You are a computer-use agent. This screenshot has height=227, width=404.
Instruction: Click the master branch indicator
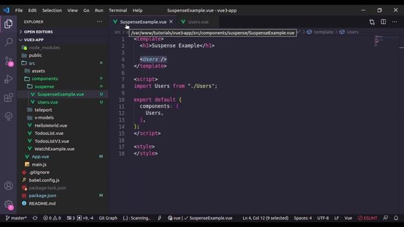point(16,218)
